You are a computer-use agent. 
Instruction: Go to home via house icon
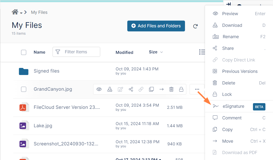[x=15, y=12]
